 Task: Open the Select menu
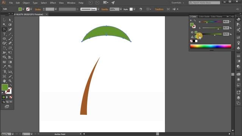click(44, 3)
